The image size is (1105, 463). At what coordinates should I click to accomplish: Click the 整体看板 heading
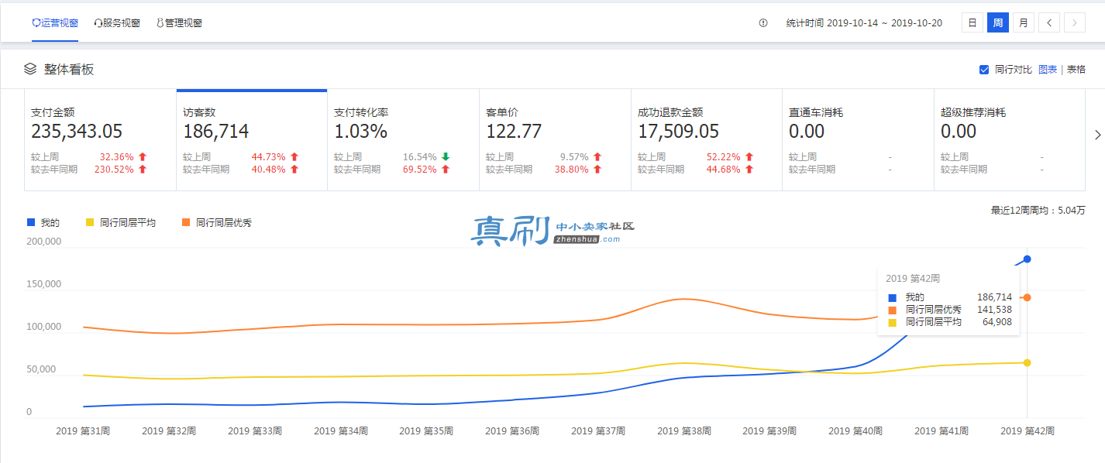(69, 70)
